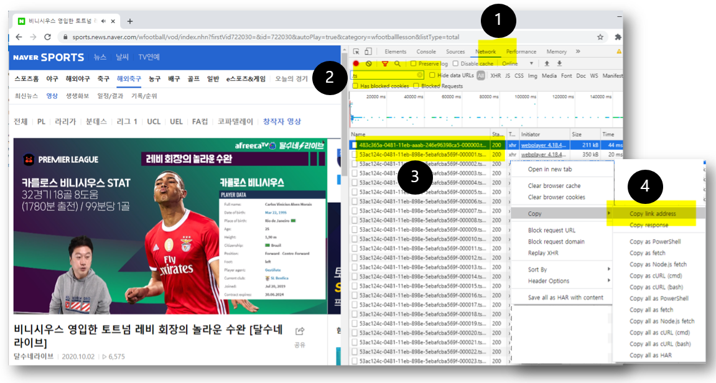
Task: Open Online throttling dropdown
Action: (518, 63)
